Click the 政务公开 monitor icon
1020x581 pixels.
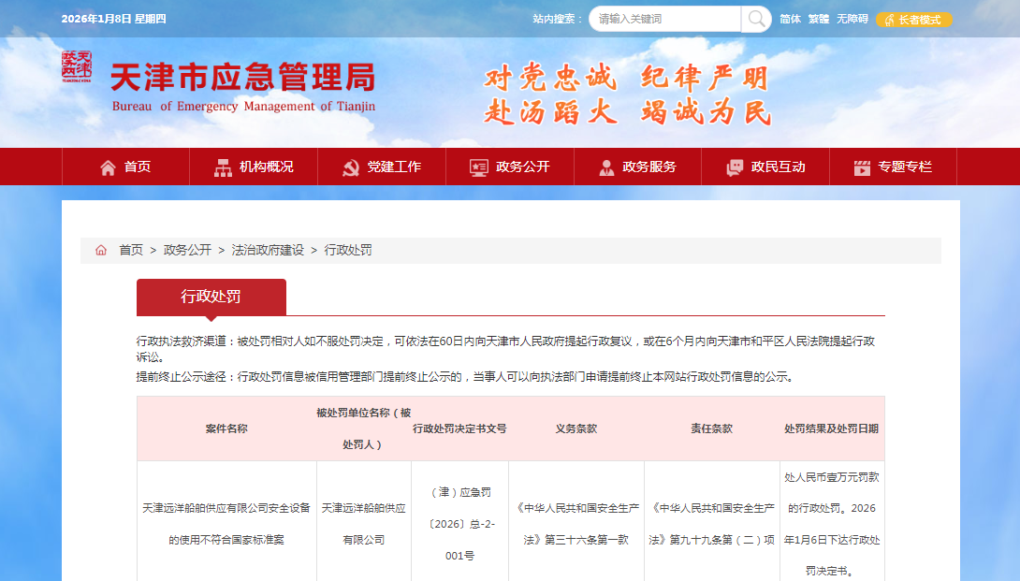[x=479, y=167]
